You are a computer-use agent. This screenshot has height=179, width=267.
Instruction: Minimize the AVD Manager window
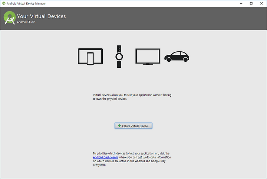tap(241, 3)
